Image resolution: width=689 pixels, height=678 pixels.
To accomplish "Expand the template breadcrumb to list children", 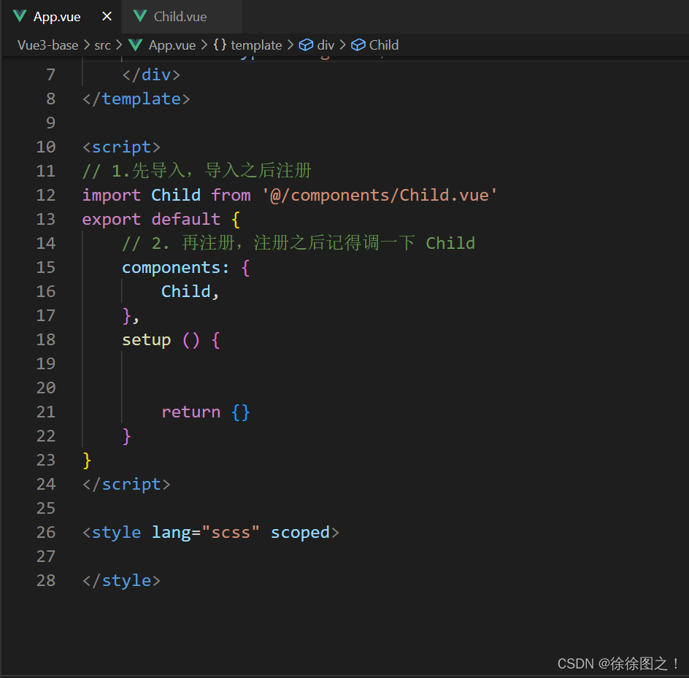I will click(257, 45).
